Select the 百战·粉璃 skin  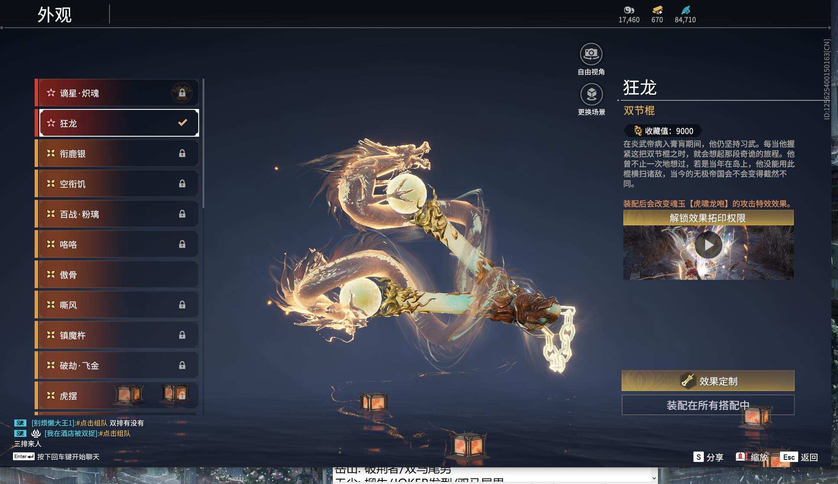pos(117,214)
